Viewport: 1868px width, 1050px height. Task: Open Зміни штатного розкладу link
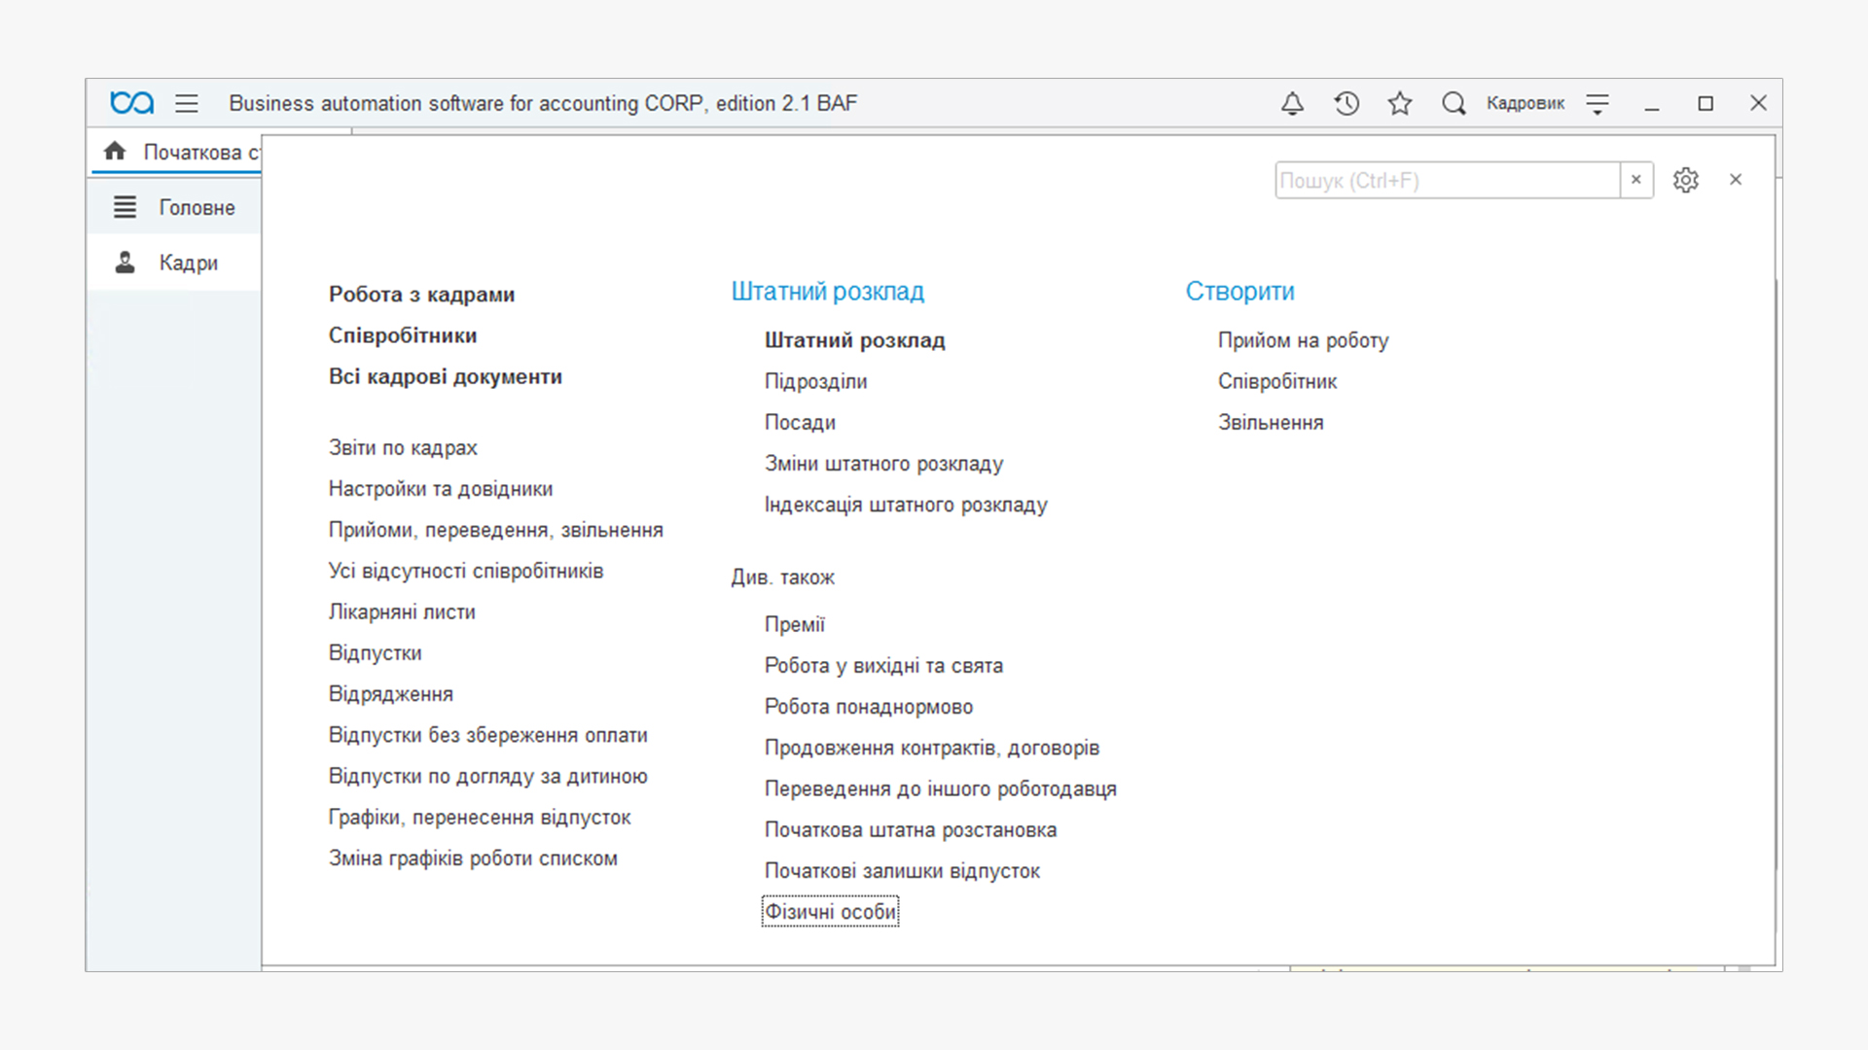(x=883, y=464)
